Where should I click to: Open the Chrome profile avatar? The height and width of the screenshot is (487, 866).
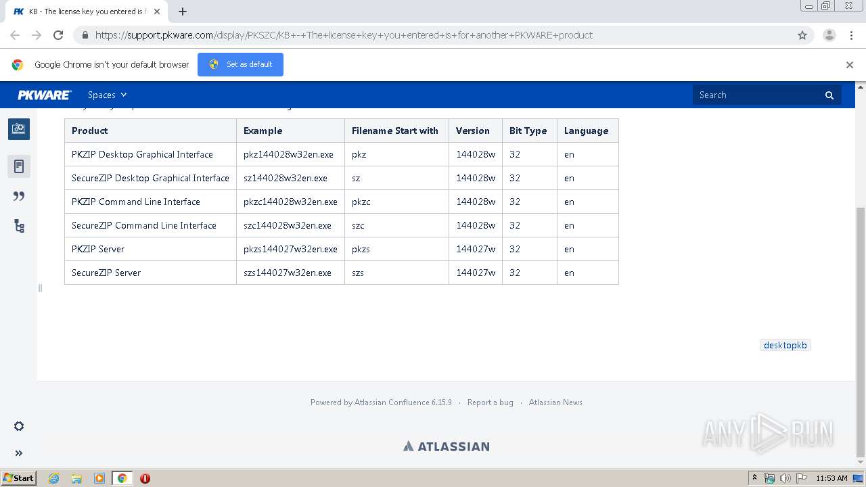(x=829, y=35)
